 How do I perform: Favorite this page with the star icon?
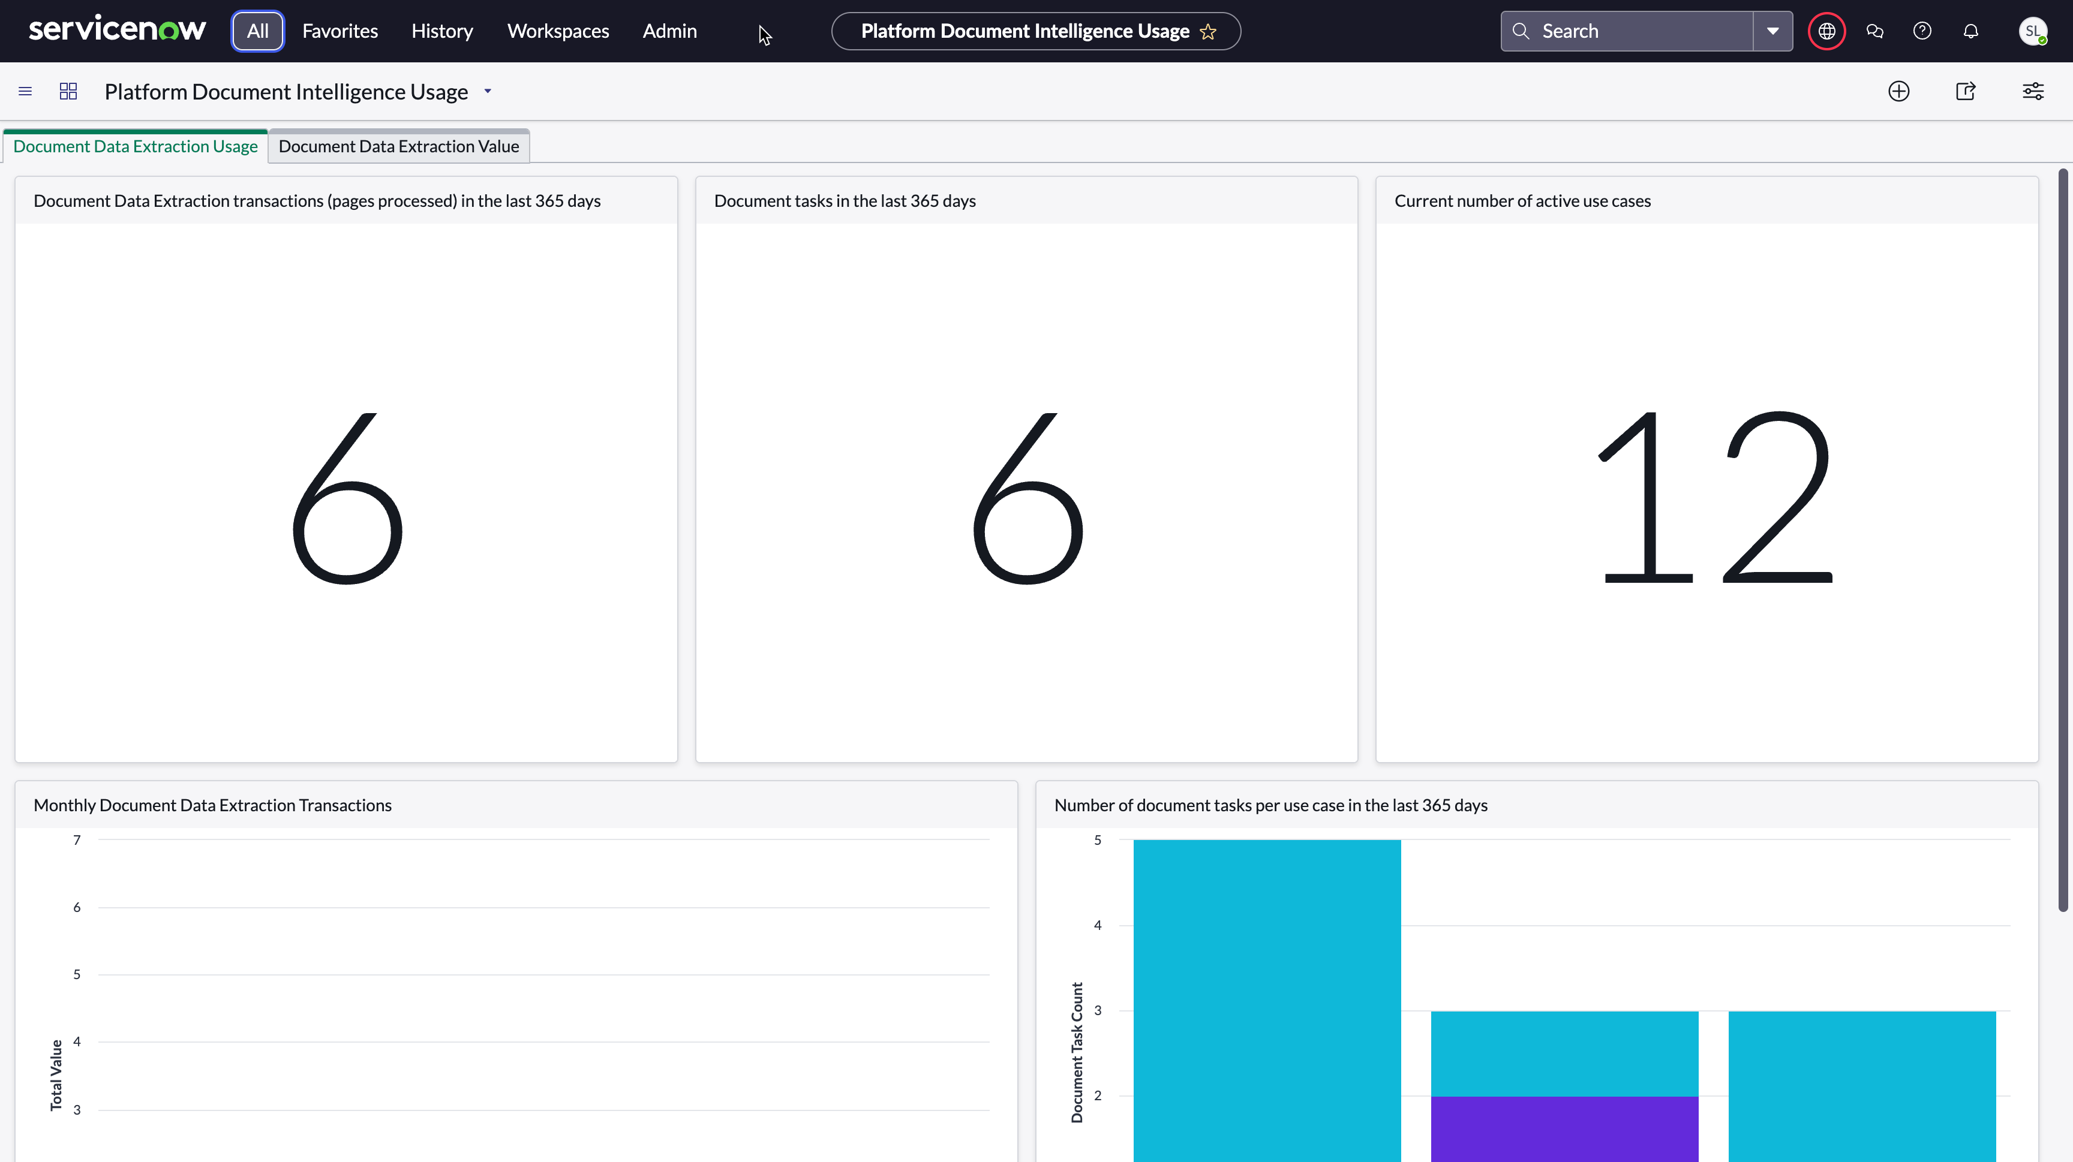pos(1207,31)
